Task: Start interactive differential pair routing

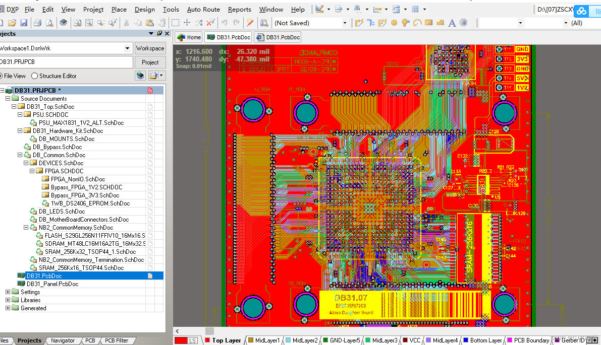Action: tap(383, 23)
